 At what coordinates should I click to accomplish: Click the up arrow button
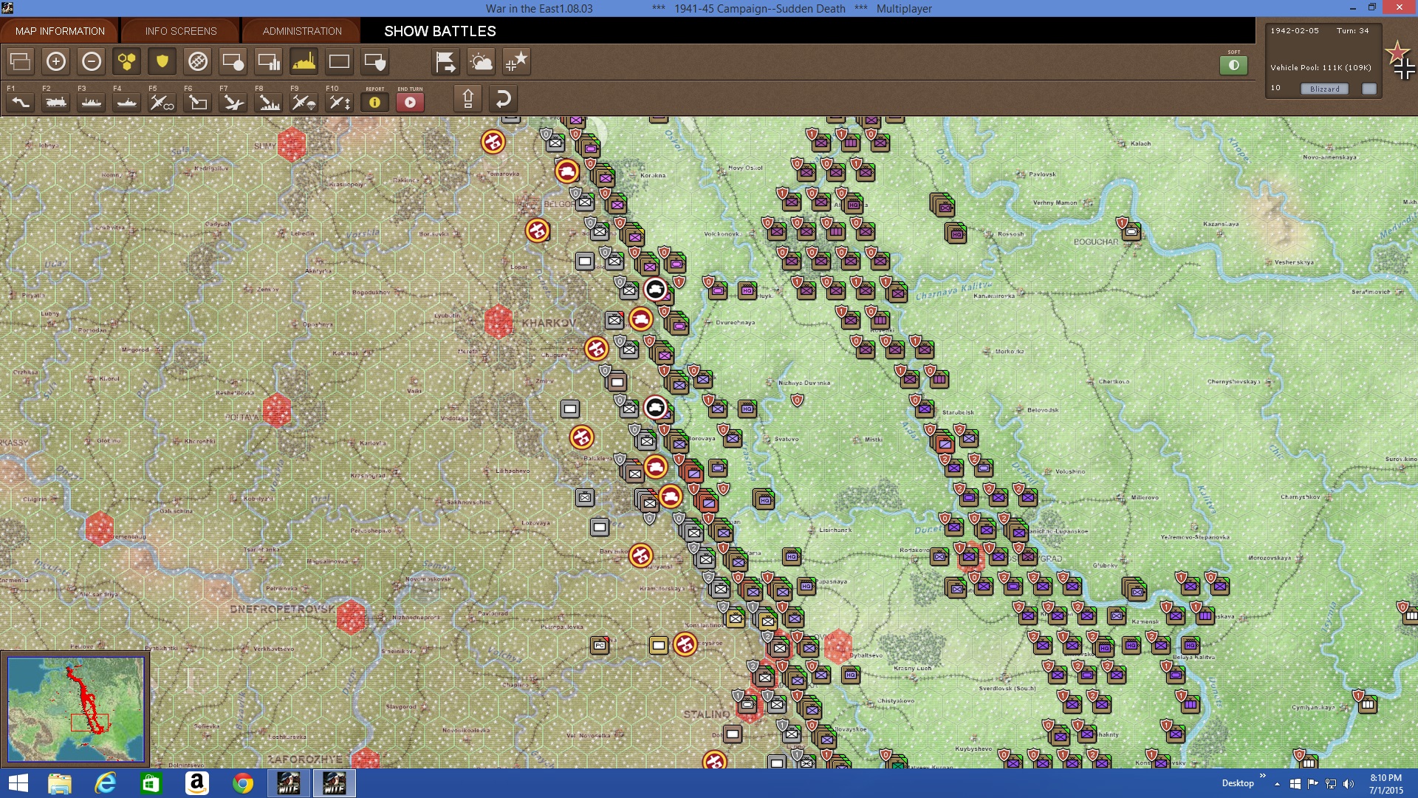[x=467, y=98]
